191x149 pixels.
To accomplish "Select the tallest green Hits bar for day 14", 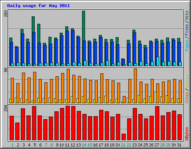I will pos(84,26).
